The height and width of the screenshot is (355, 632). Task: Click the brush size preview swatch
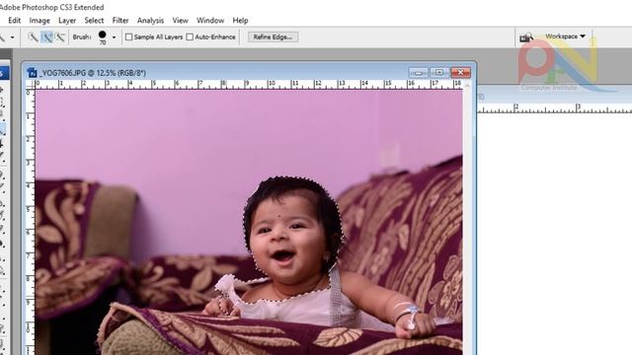point(103,37)
